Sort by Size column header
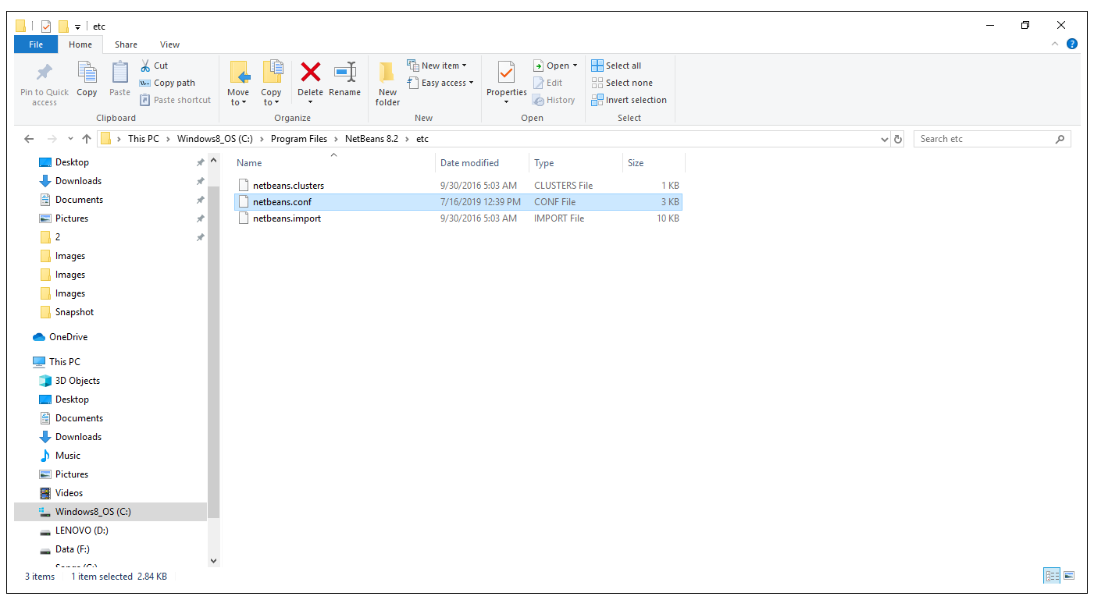The image size is (1094, 600). 654,163
